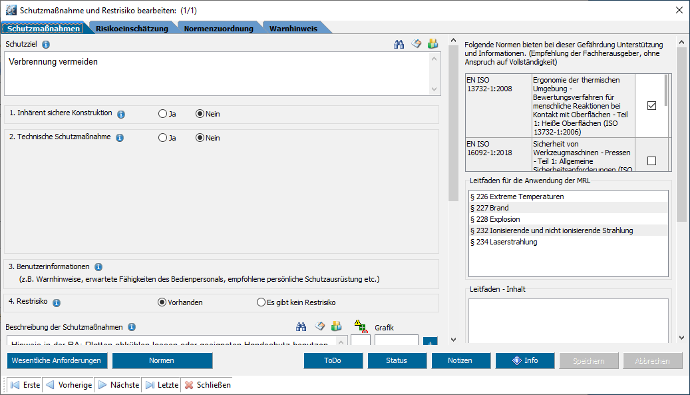
Task: Click the down arrow of the main panel scrollbar
Action: [453, 338]
